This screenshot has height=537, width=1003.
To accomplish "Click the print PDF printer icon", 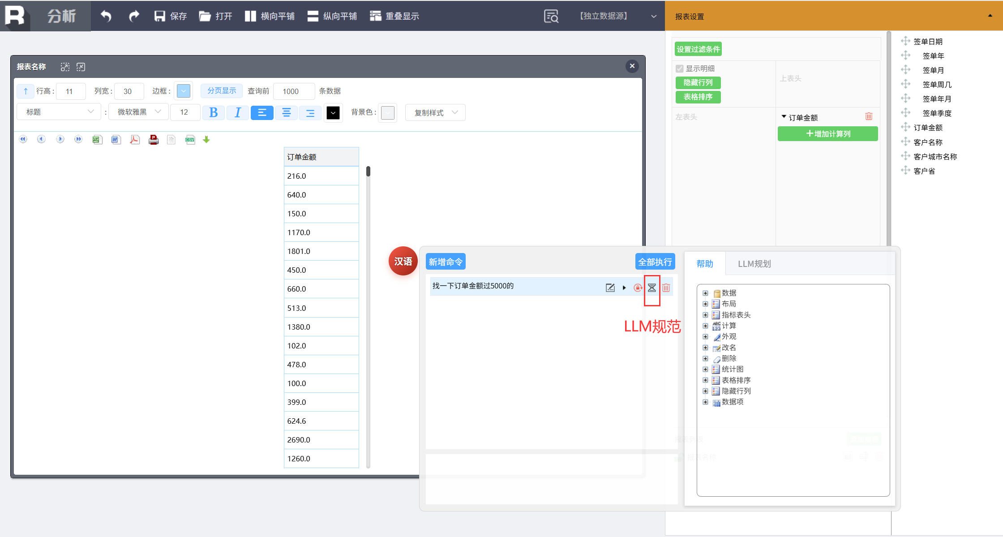I will click(x=154, y=140).
